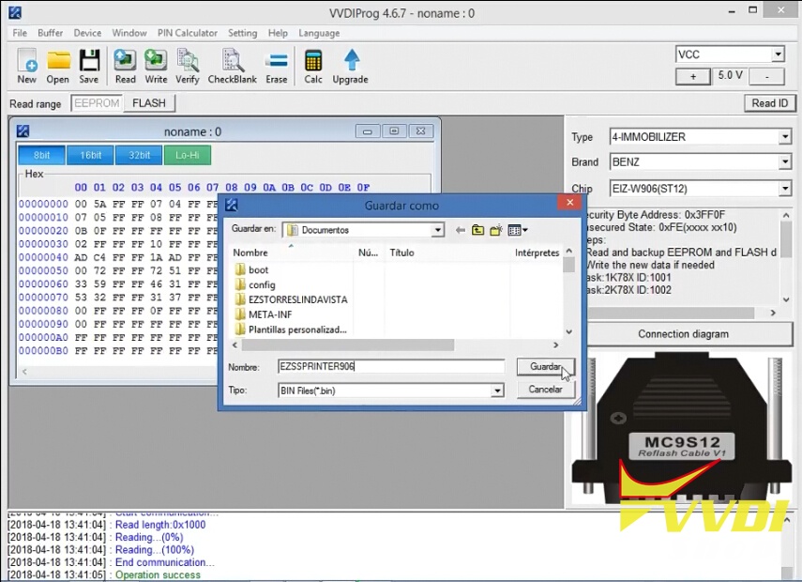Image resolution: width=802 pixels, height=582 pixels.
Task: Click the Read ID button
Action: (x=770, y=103)
